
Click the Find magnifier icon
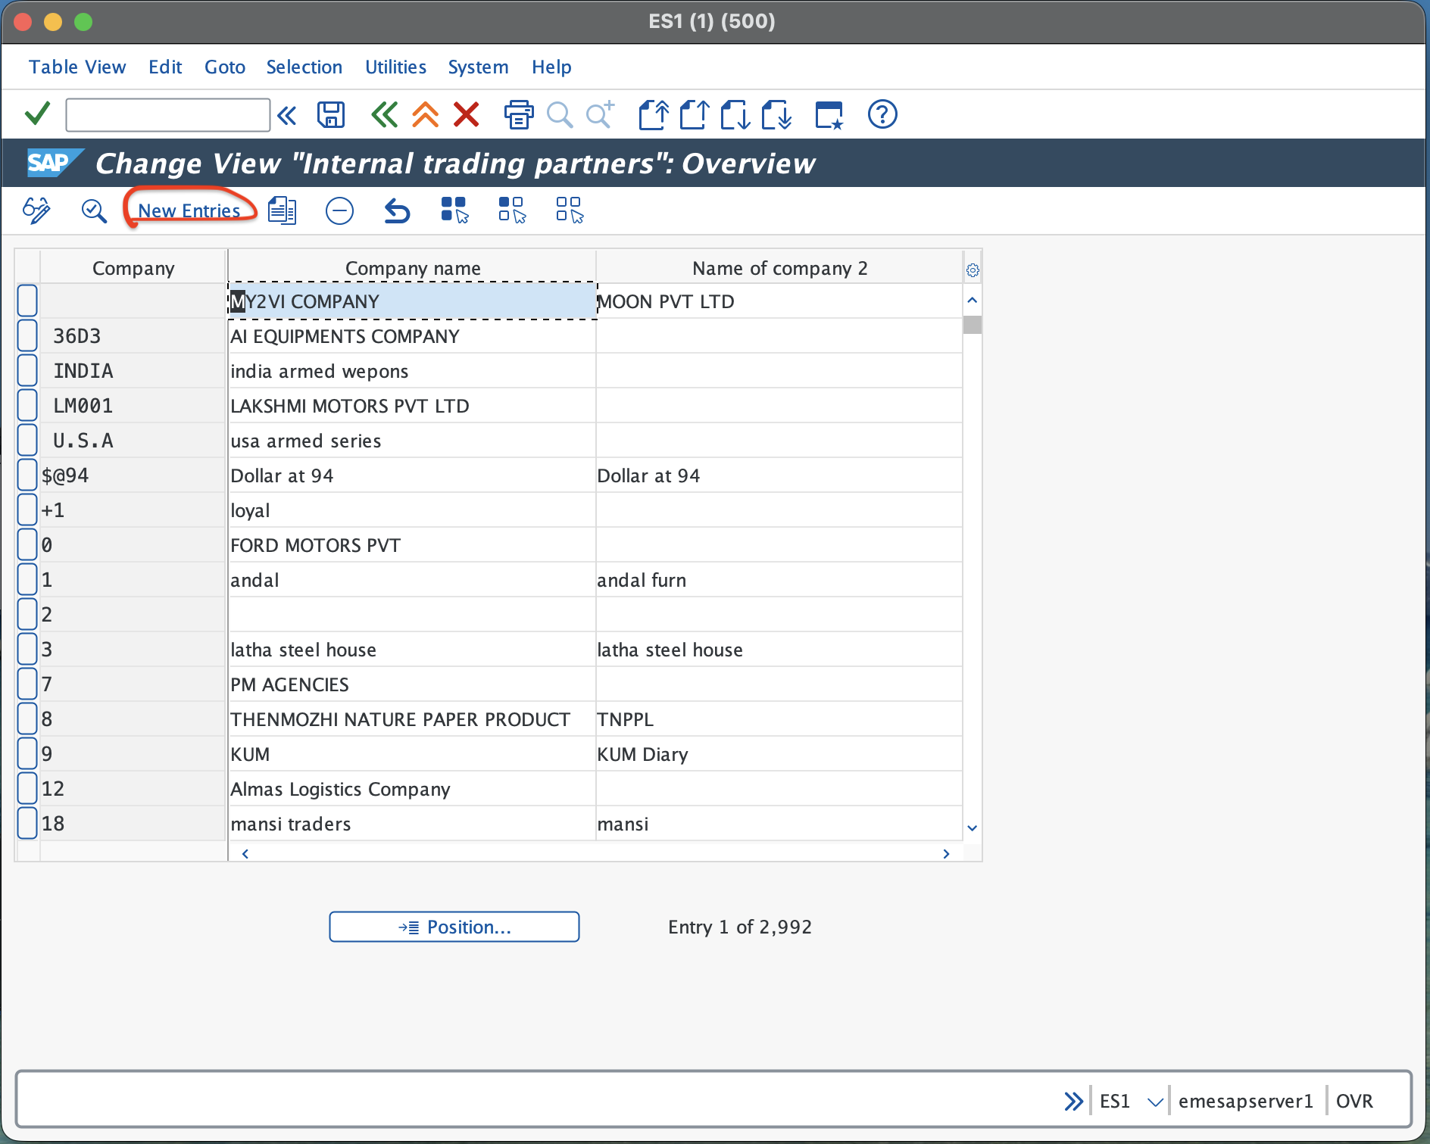click(560, 115)
